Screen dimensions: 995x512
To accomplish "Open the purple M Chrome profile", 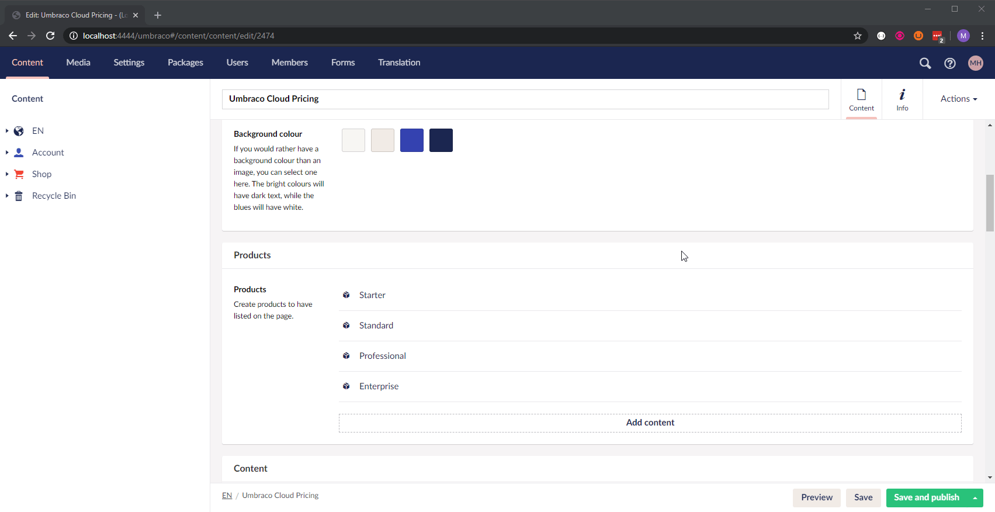I will 963,36.
